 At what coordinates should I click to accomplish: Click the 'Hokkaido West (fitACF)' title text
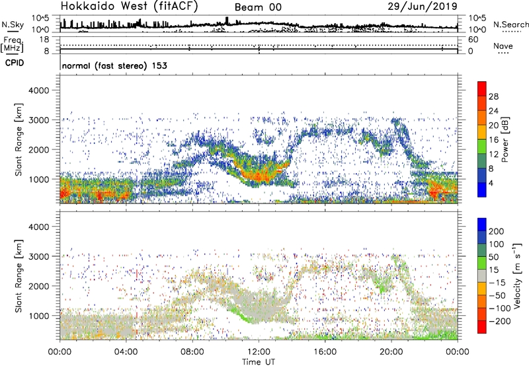coord(129,7)
